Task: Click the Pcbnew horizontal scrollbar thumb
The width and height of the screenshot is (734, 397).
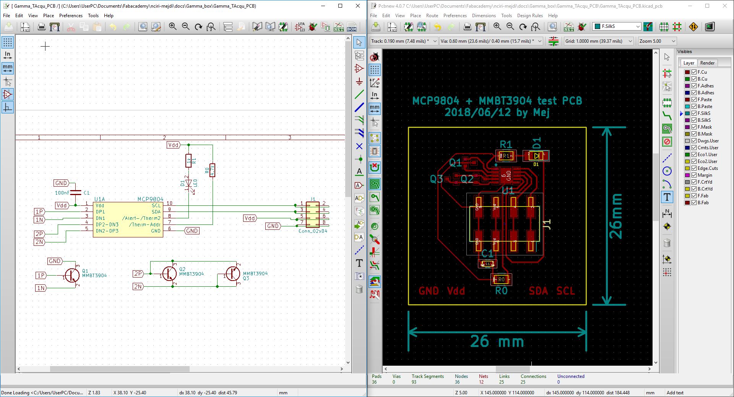Action: 513,369
